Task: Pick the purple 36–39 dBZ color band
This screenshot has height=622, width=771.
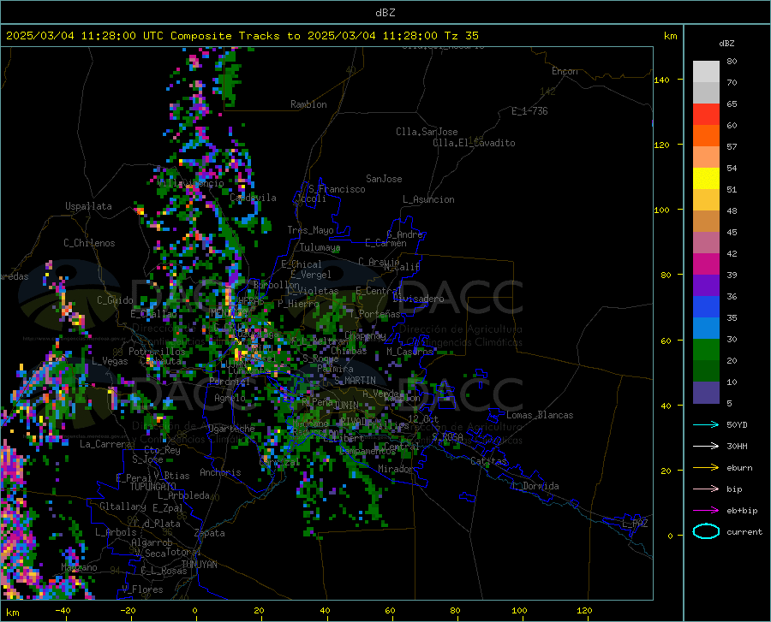Action: point(706,286)
